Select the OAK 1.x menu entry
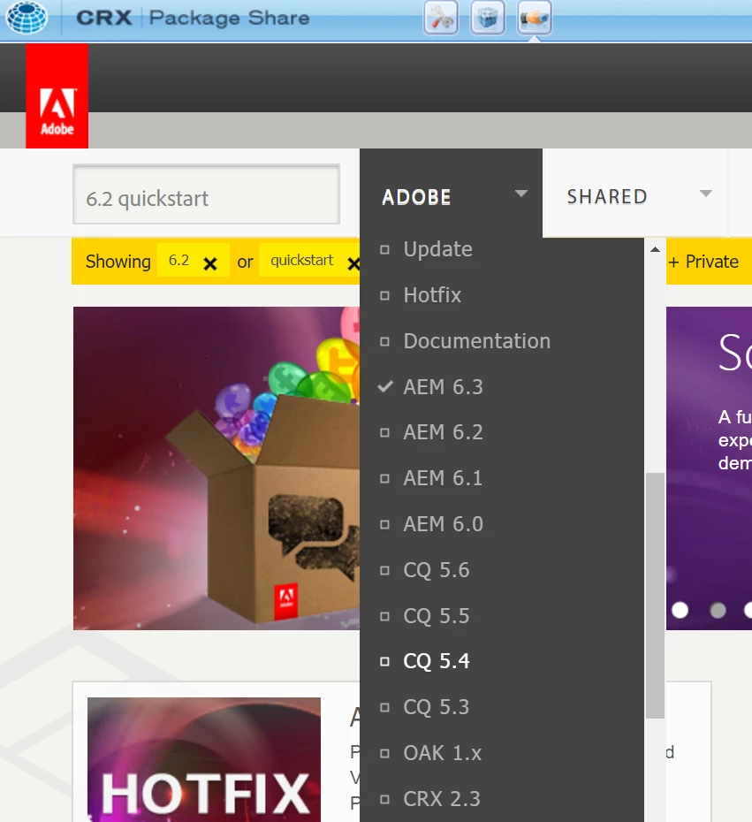 pos(443,753)
